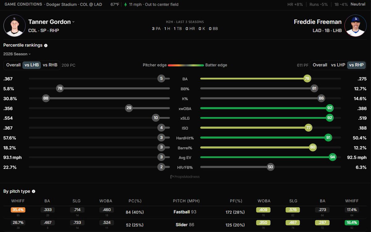The image size is (371, 232).
Task: Select batter vs RHP split
Action: tap(356, 65)
